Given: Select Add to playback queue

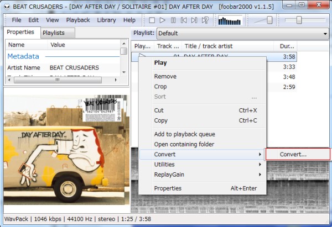Looking at the screenshot, I should coord(184,134).
